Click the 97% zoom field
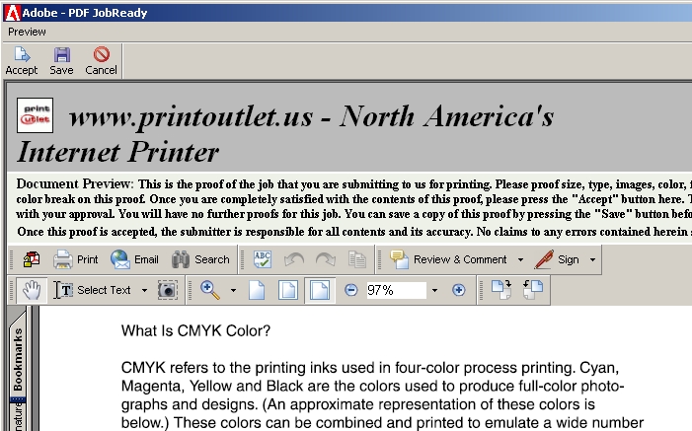The width and height of the screenshot is (692, 431). coord(396,290)
